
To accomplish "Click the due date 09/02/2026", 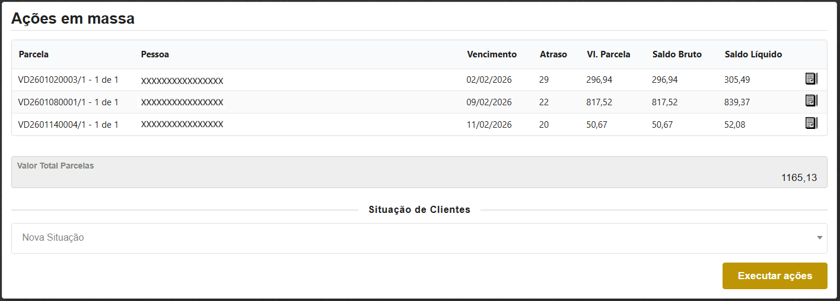I will pyautogui.click(x=489, y=102).
